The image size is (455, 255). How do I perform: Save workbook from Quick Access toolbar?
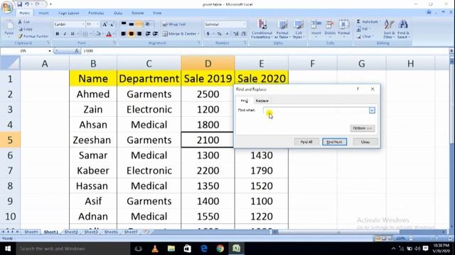[19, 4]
